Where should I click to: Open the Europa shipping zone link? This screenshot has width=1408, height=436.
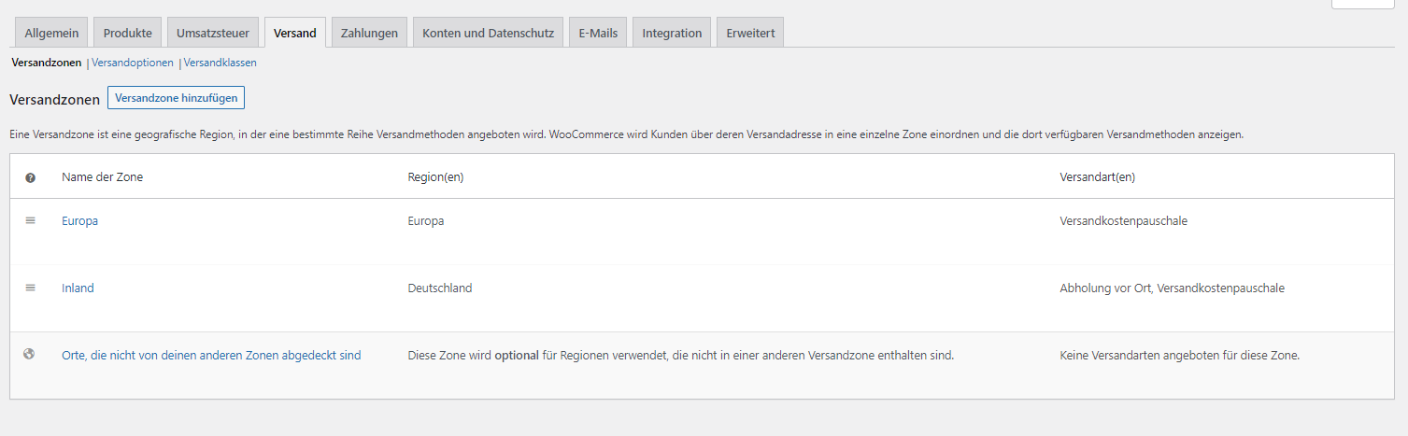(79, 221)
